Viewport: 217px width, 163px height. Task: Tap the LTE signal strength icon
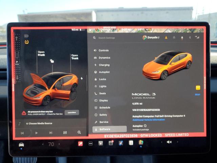point(197,37)
